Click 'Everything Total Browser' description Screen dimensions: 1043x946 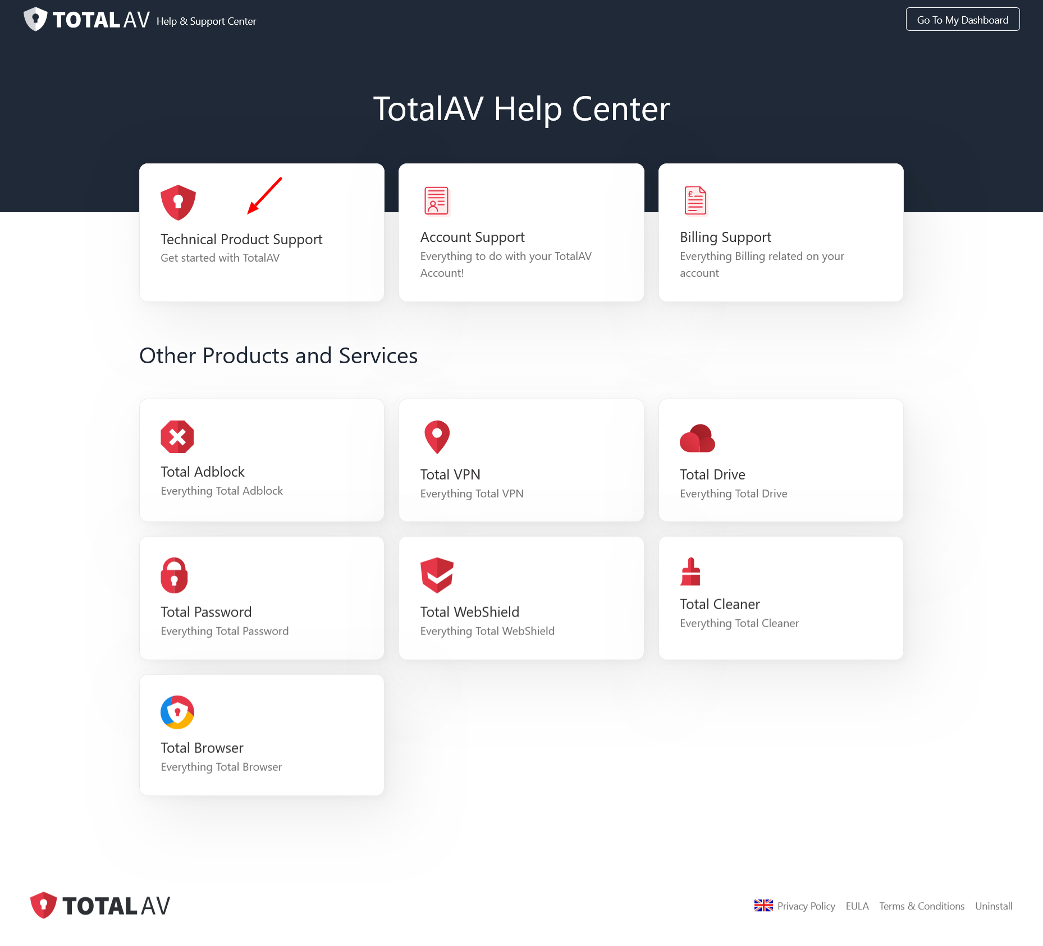click(x=221, y=767)
